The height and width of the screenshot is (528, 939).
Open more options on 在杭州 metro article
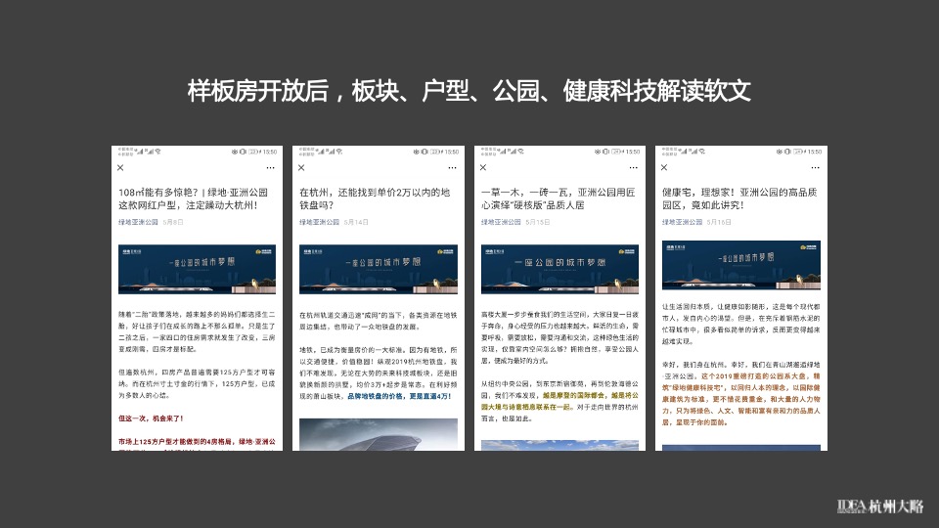point(452,167)
